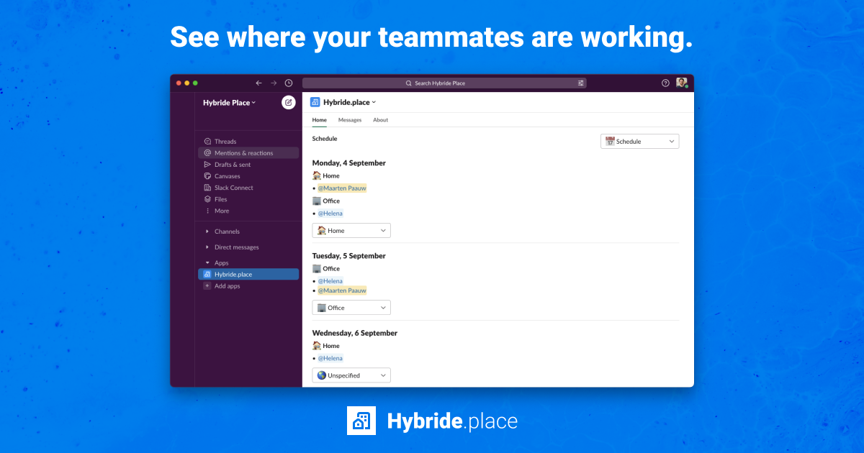Image resolution: width=864 pixels, height=453 pixels.
Task: Open the Hybride.place name dropdown
Action: click(x=349, y=101)
